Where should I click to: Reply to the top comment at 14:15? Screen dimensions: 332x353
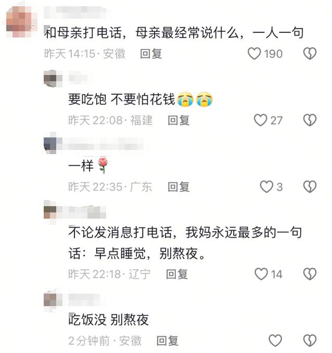[x=151, y=54]
